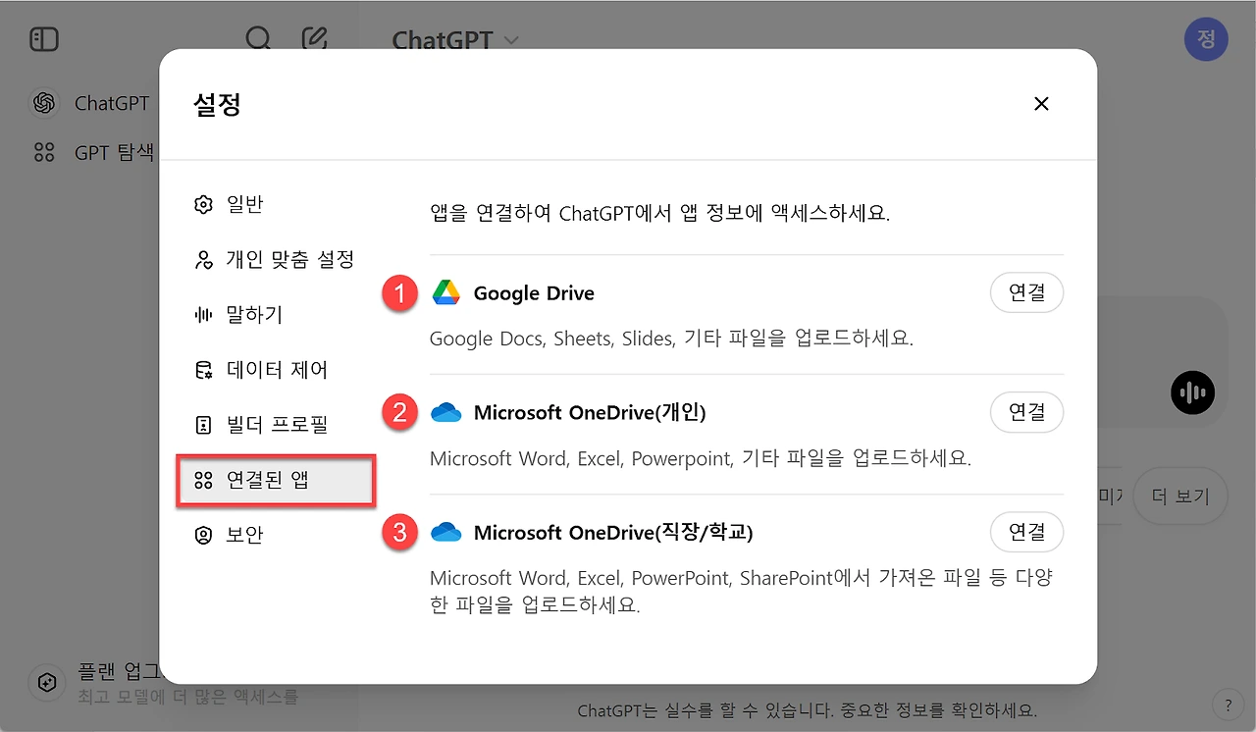Click the ChatGPT logo icon in sidebar
The image size is (1256, 732).
coord(44,103)
